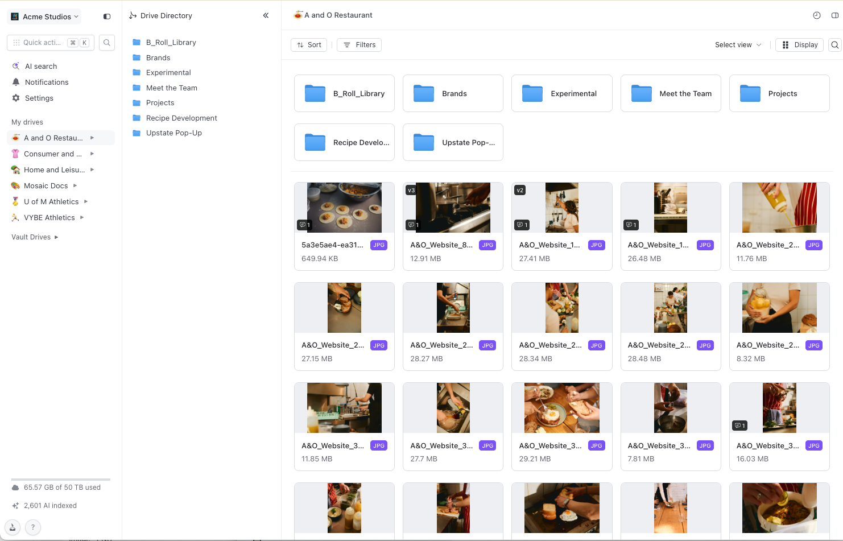
Task: Open the Meet the Team folder card
Action: (671, 93)
